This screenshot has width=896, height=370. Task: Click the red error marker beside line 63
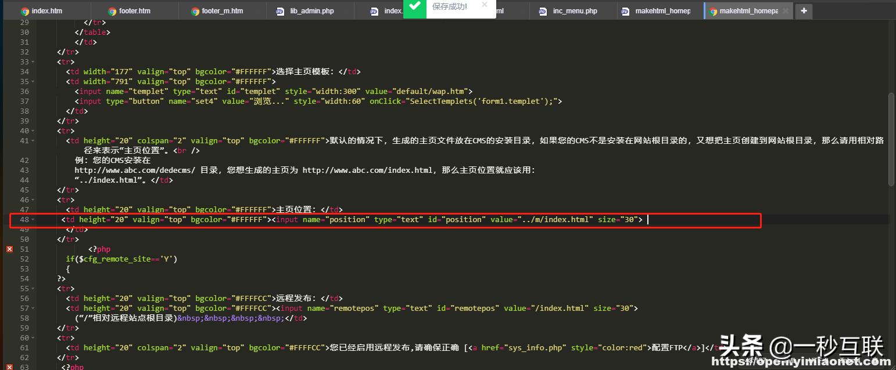click(9, 367)
